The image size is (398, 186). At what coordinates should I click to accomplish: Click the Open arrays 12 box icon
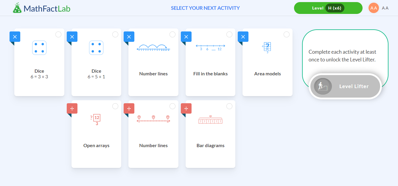[x=96, y=119]
